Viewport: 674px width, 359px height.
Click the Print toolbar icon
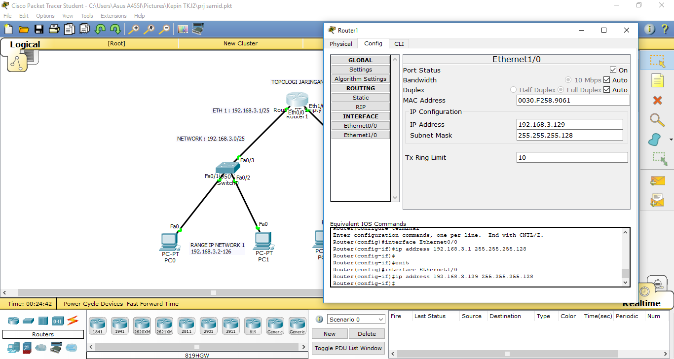click(x=54, y=29)
